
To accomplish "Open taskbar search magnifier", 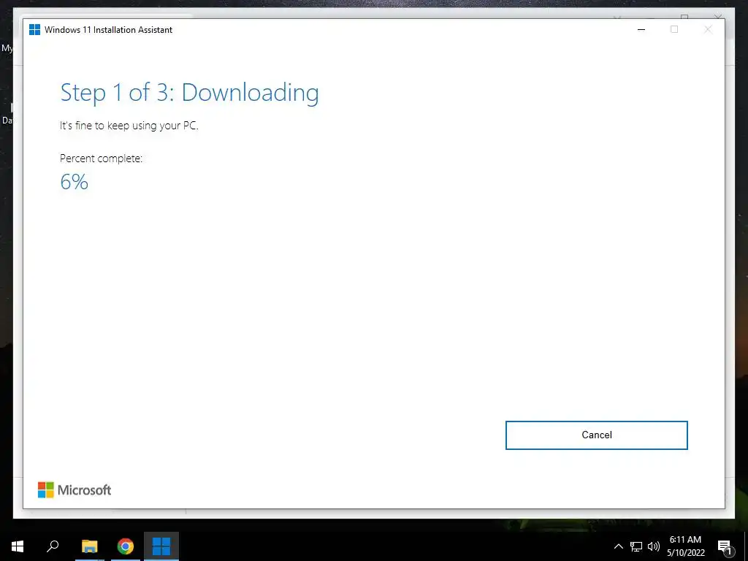I will 53,546.
